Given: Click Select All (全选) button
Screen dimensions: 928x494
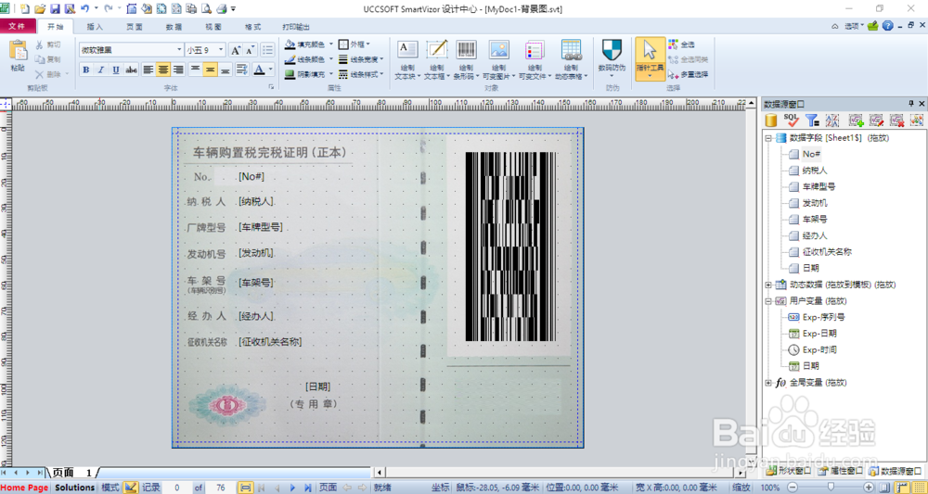Looking at the screenshot, I should pyautogui.click(x=682, y=44).
